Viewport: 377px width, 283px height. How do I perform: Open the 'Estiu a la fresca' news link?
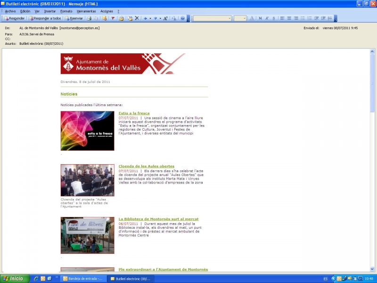(134, 113)
